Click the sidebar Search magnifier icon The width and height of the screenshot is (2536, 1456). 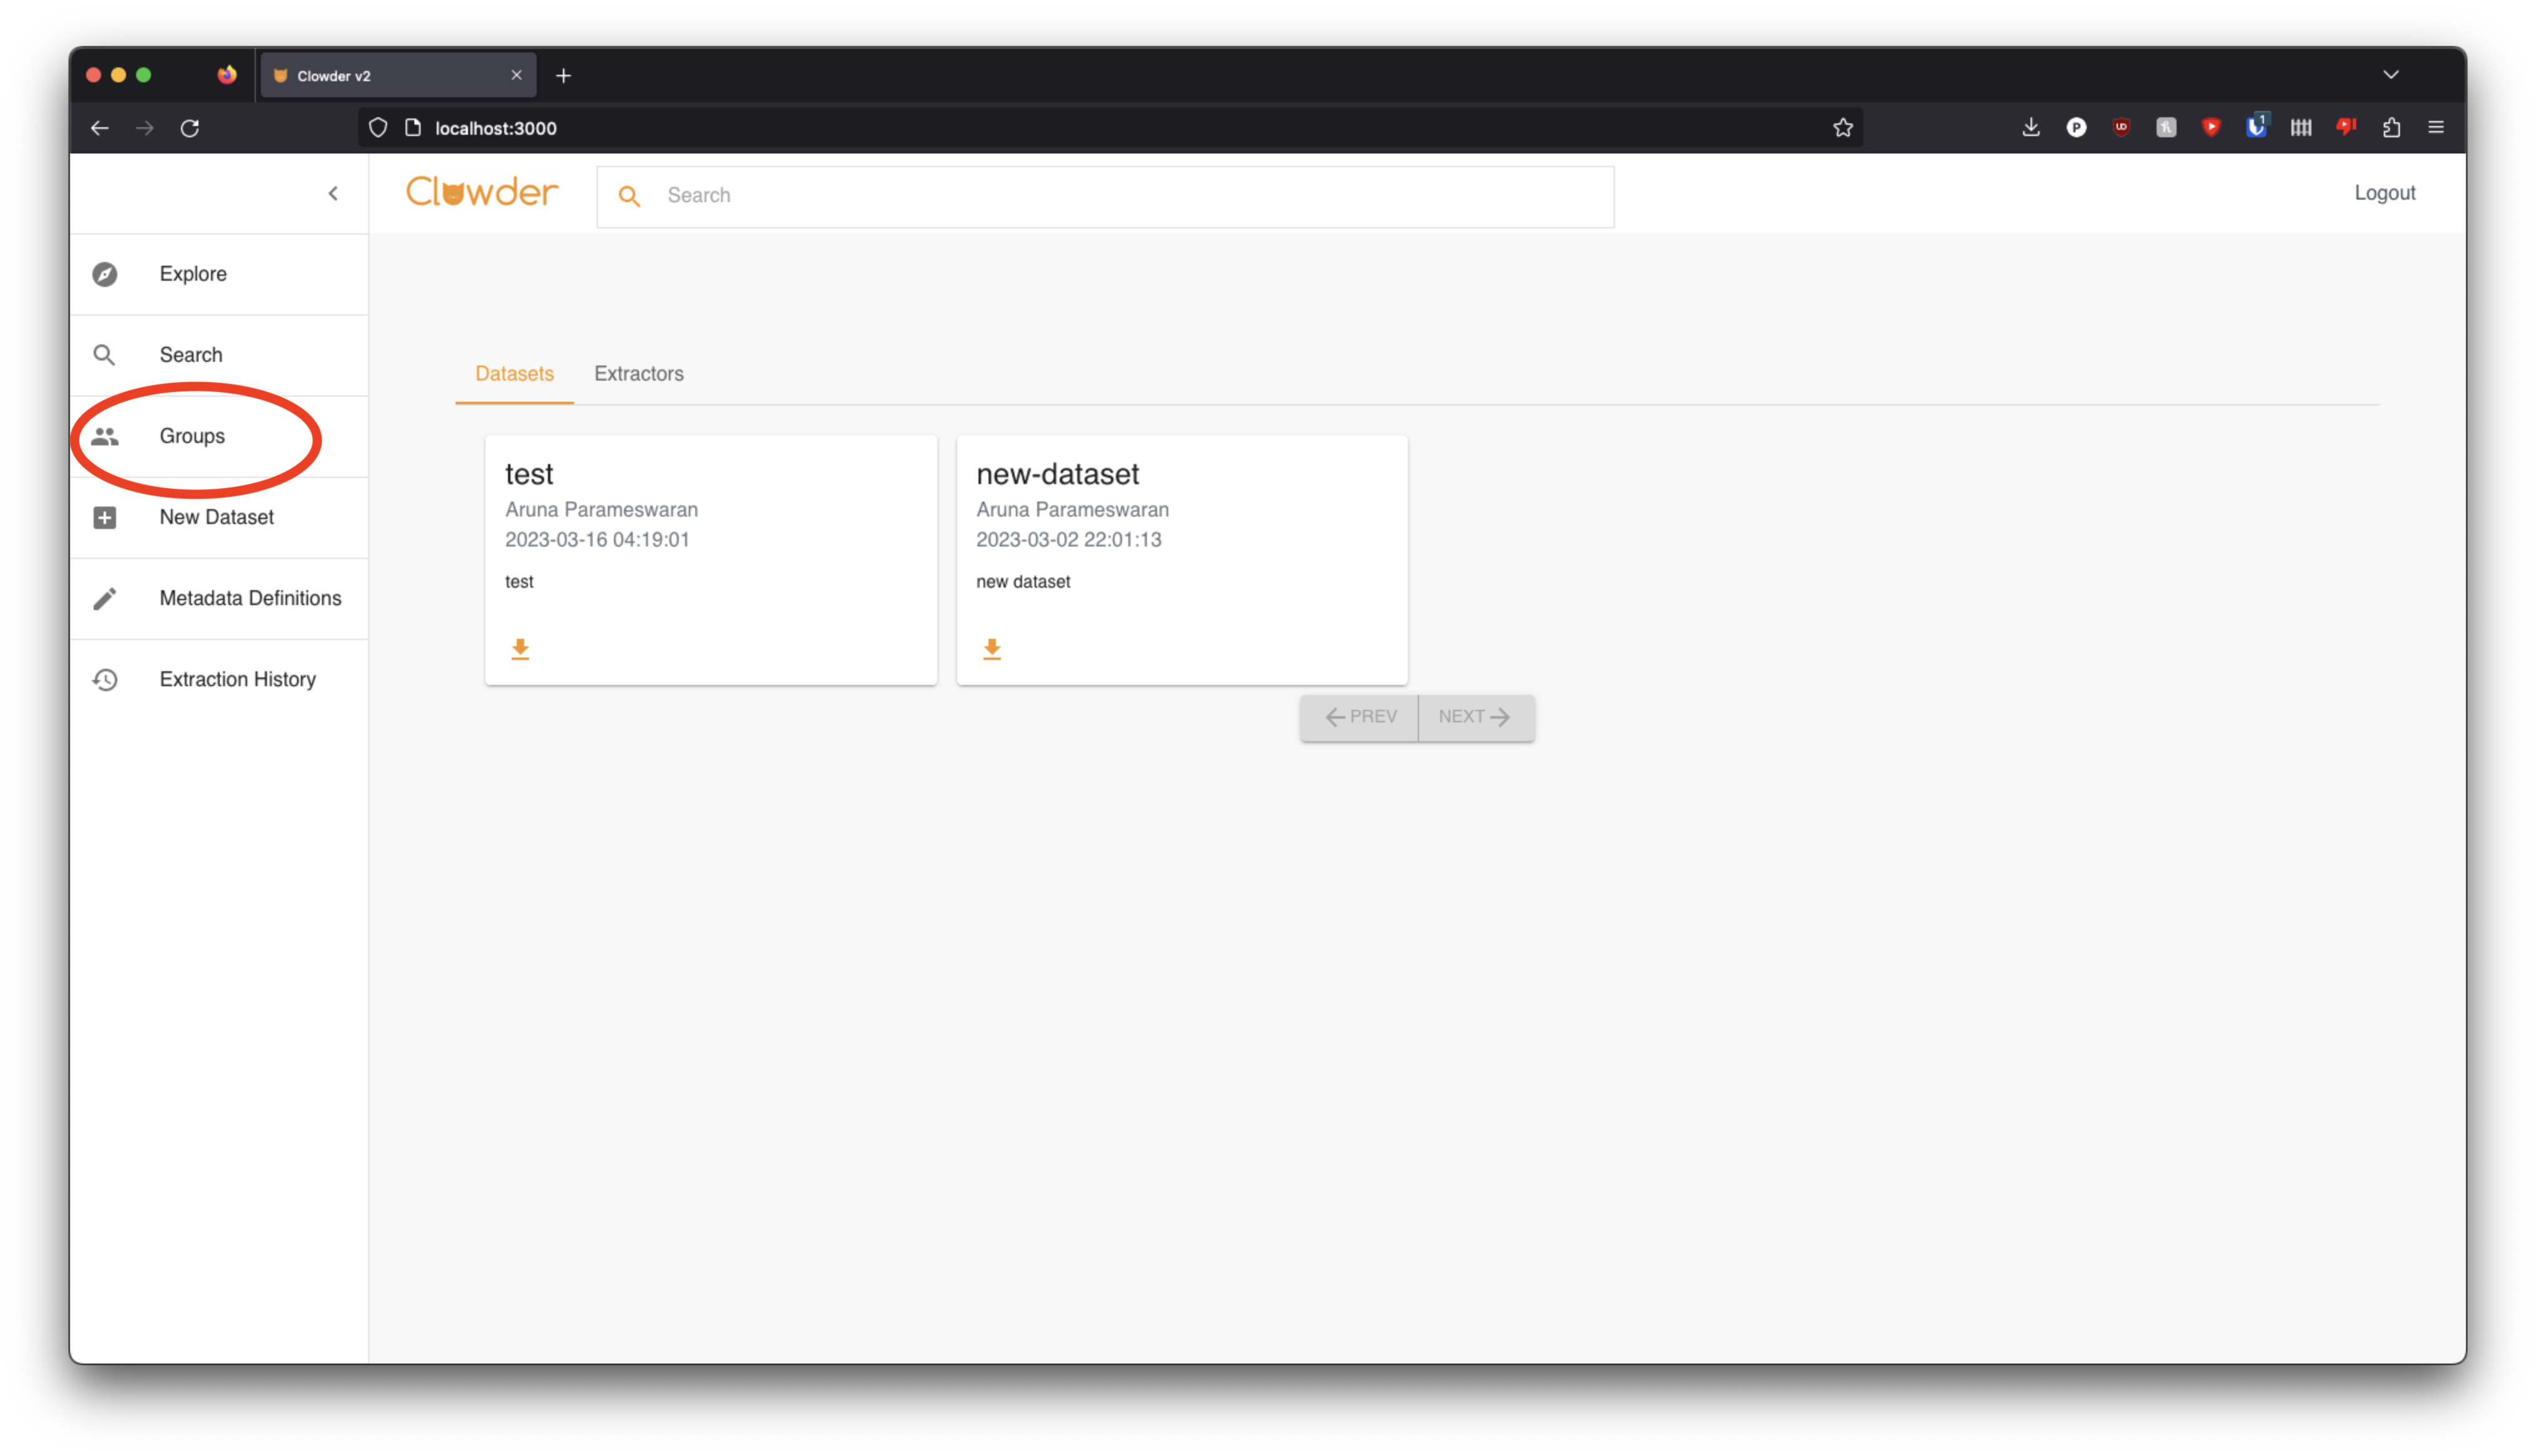(104, 355)
